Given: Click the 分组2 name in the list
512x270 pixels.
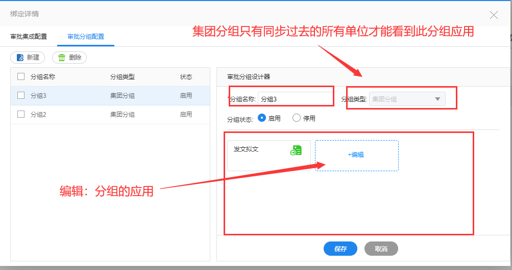Looking at the screenshot, I should click(x=38, y=115).
